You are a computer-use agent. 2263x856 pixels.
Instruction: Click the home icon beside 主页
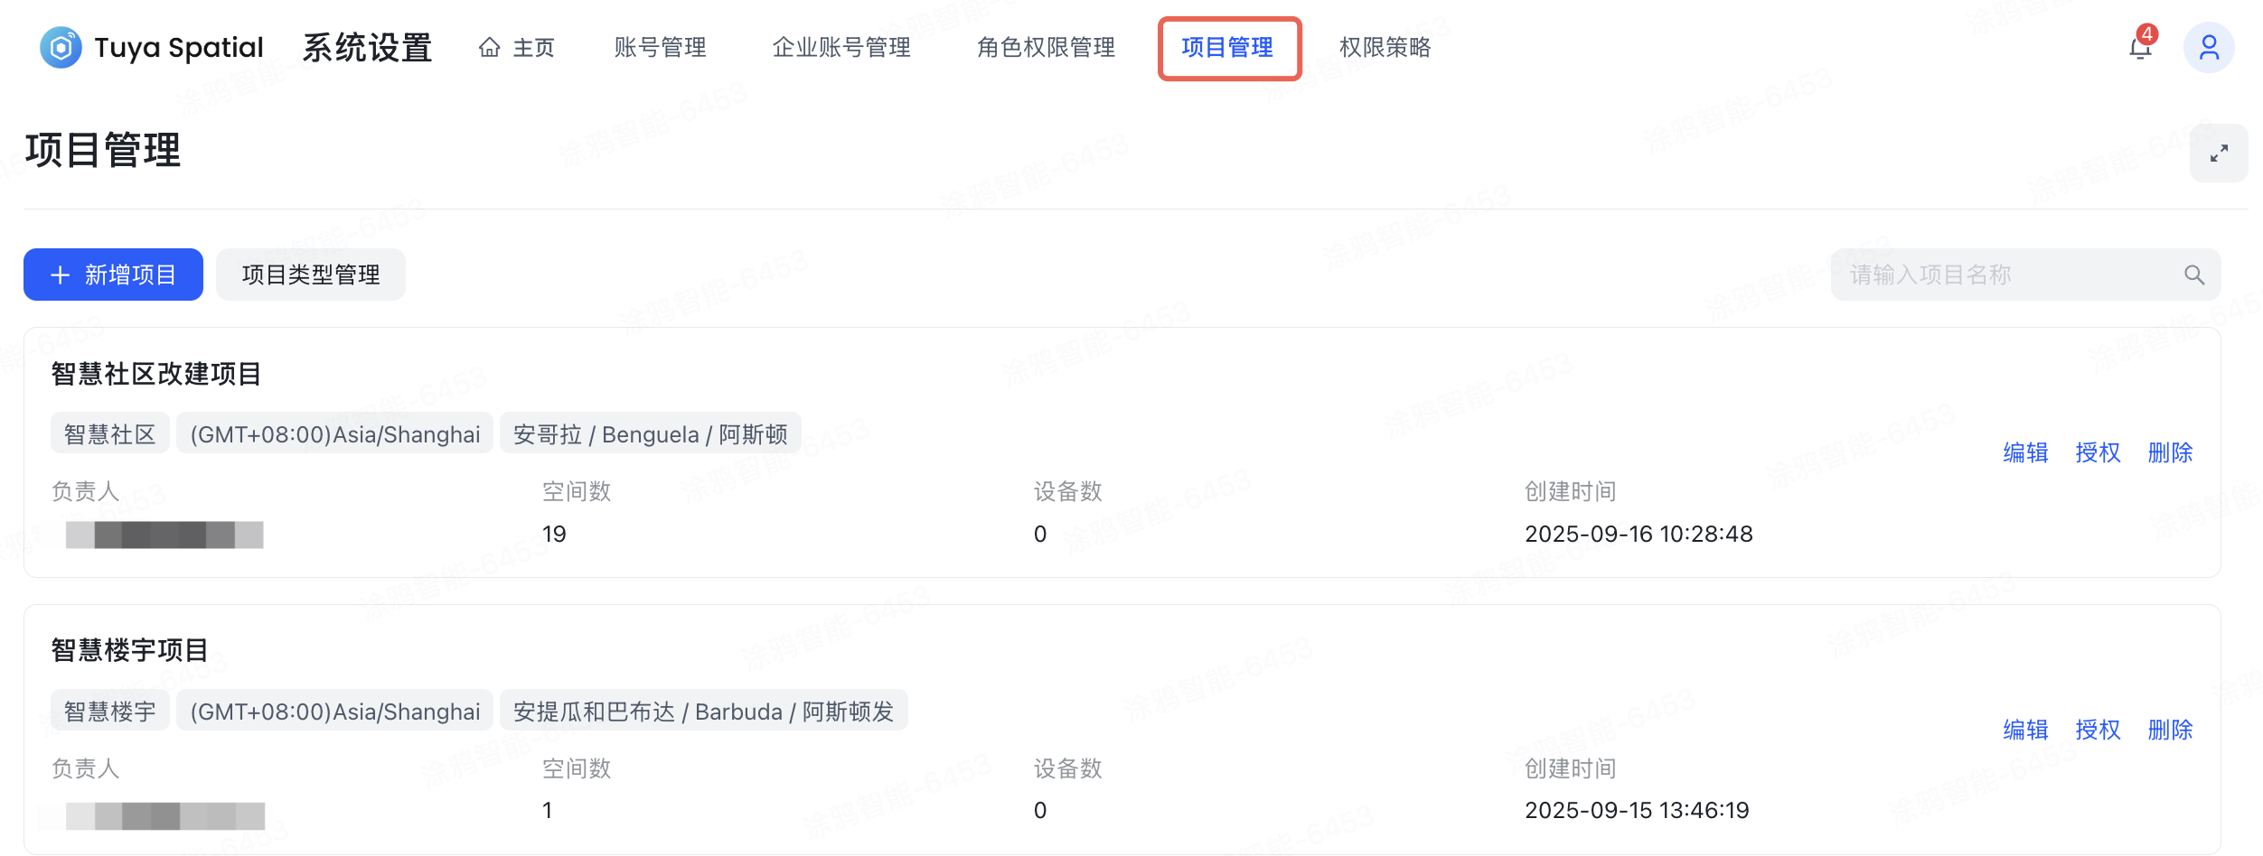coord(488,47)
